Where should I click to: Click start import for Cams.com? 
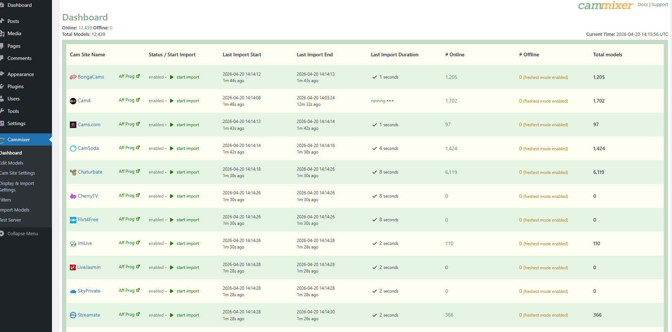[187, 125]
